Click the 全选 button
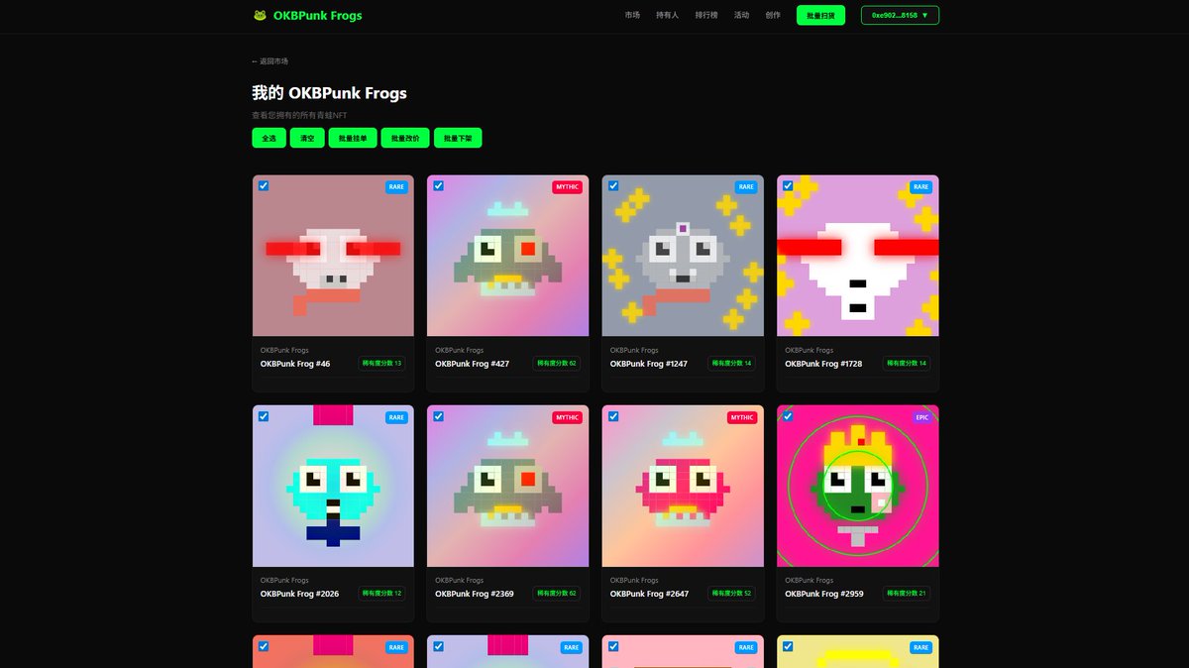Viewport: 1189px width, 668px height. pos(269,139)
